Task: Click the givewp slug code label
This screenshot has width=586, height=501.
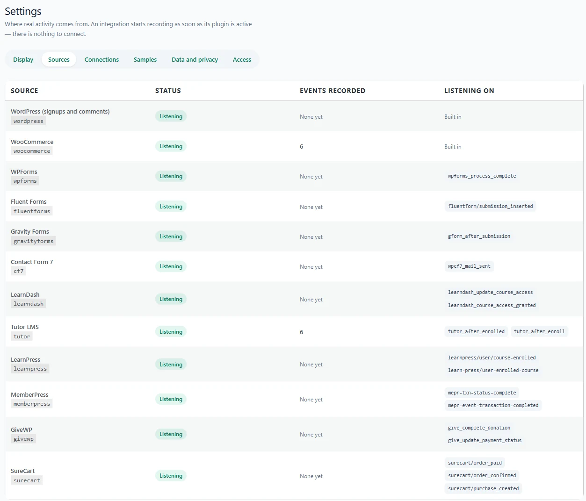Action: point(23,439)
